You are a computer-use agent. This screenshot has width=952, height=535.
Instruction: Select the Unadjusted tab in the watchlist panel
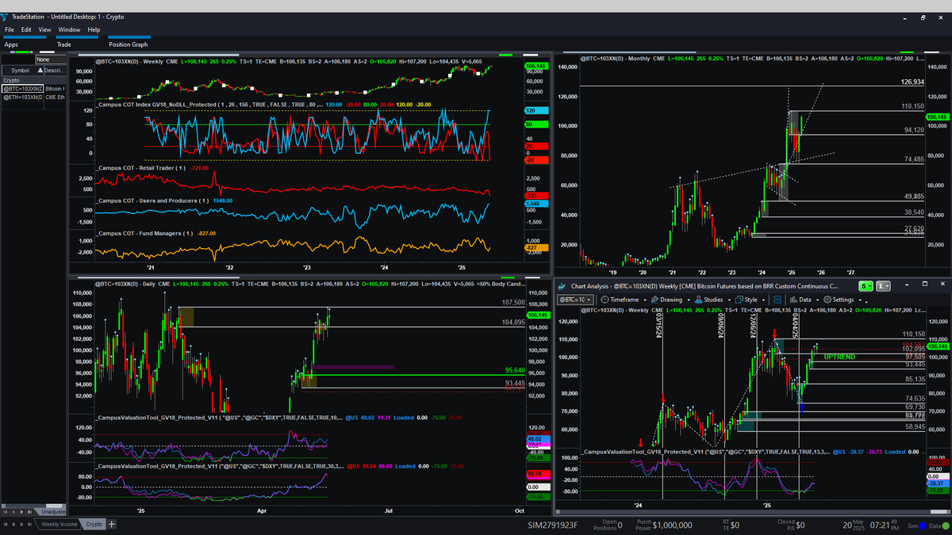pos(52,512)
